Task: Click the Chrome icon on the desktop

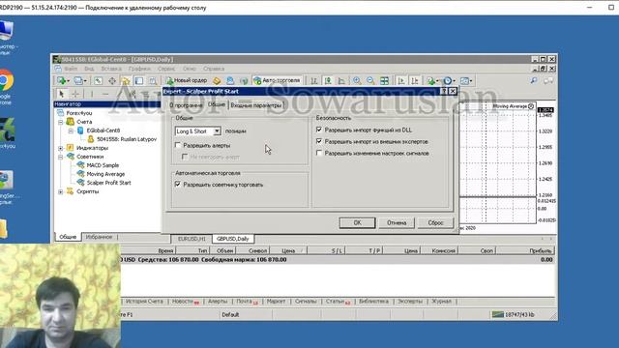Action: click(x=6, y=80)
